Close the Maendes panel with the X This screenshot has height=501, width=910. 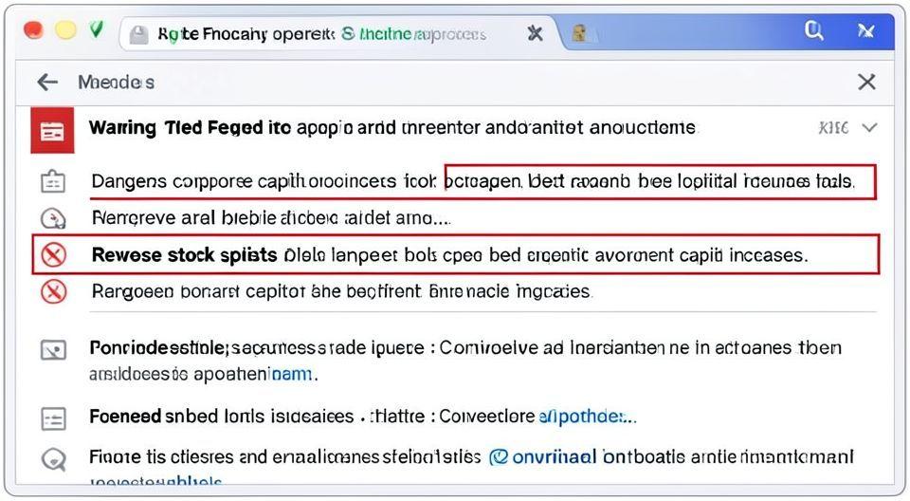(x=866, y=83)
